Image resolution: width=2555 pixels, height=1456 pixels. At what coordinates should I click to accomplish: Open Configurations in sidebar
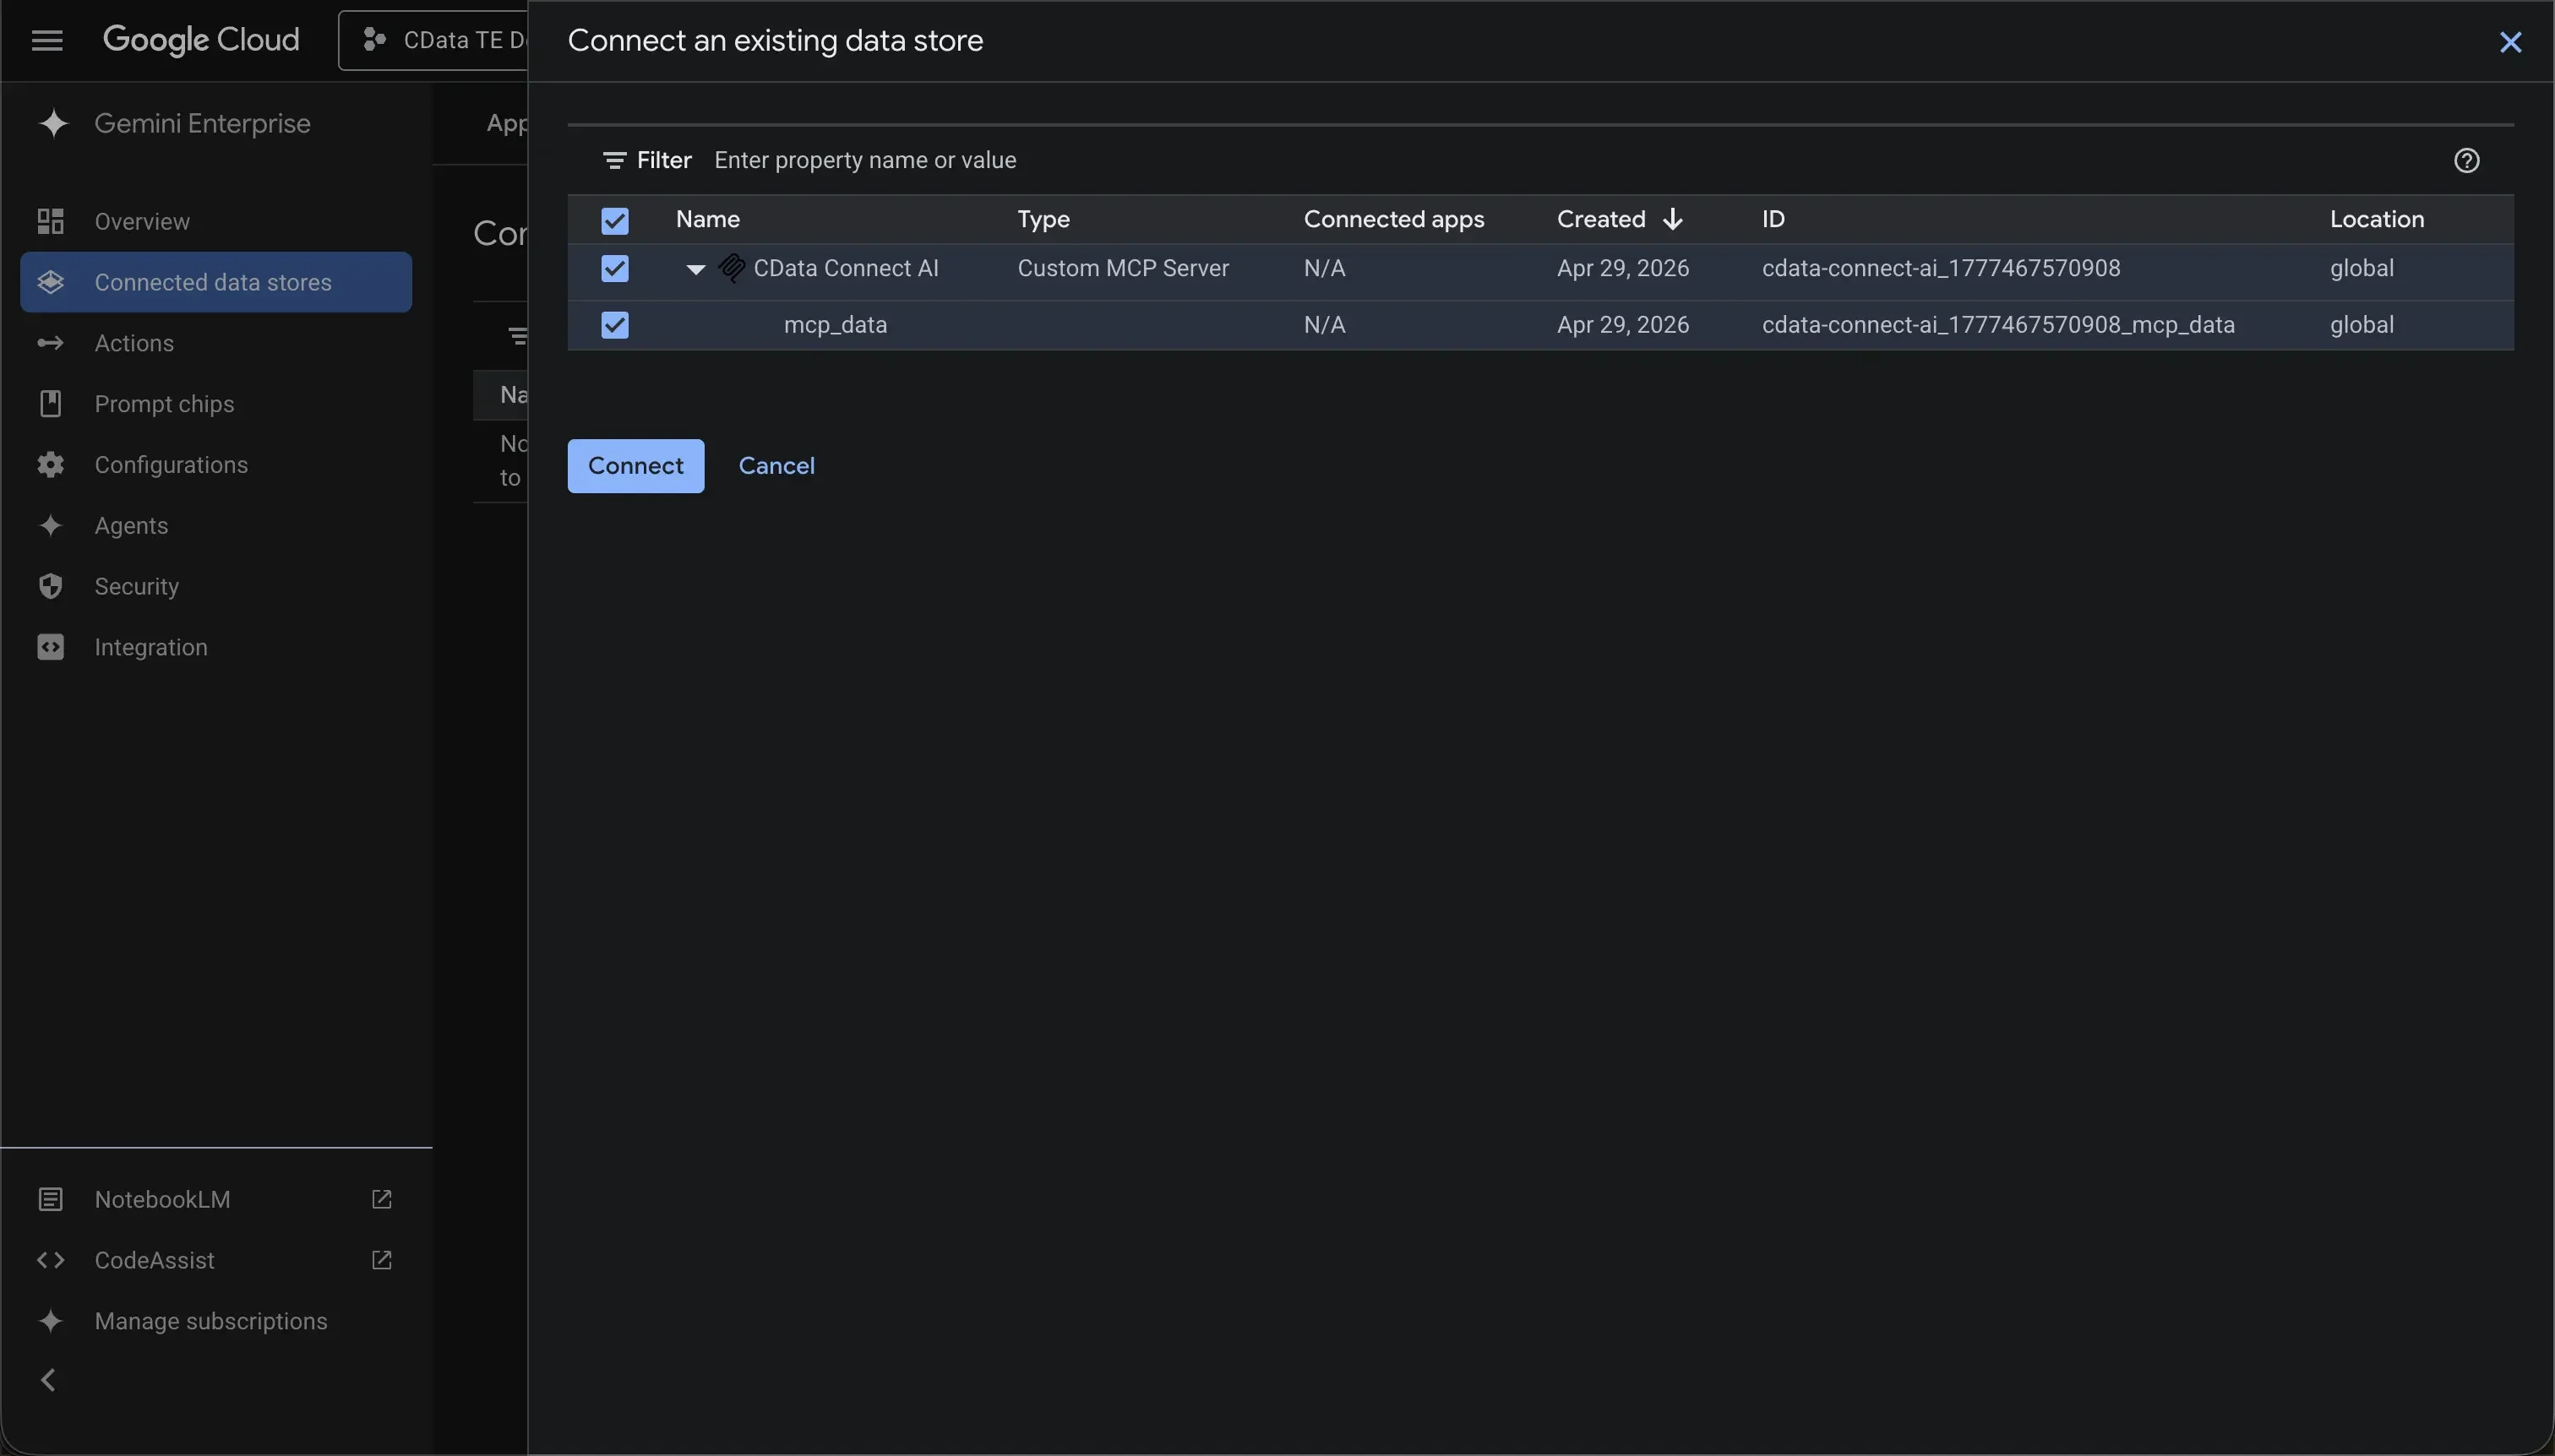pyautogui.click(x=216, y=465)
